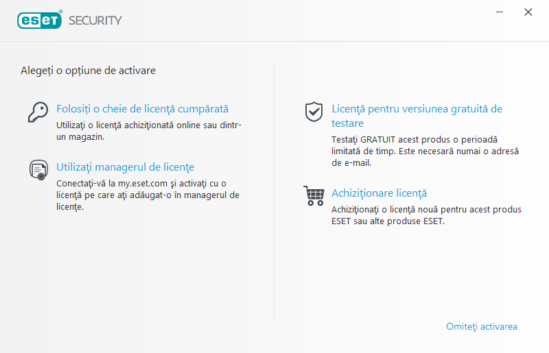
Task: Click the shield checkmark trial icon
Action: (x=314, y=111)
